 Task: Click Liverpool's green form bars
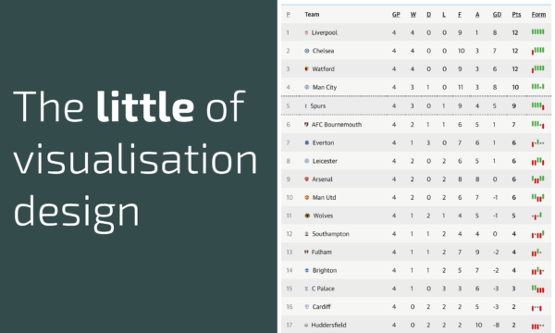tap(537, 31)
